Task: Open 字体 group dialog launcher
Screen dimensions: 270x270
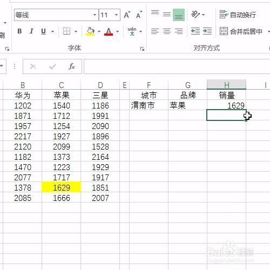Action: (142, 49)
